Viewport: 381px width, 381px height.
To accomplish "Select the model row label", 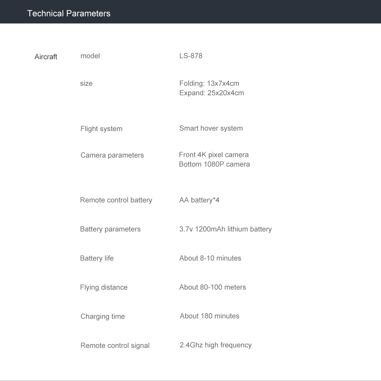I will pos(90,56).
